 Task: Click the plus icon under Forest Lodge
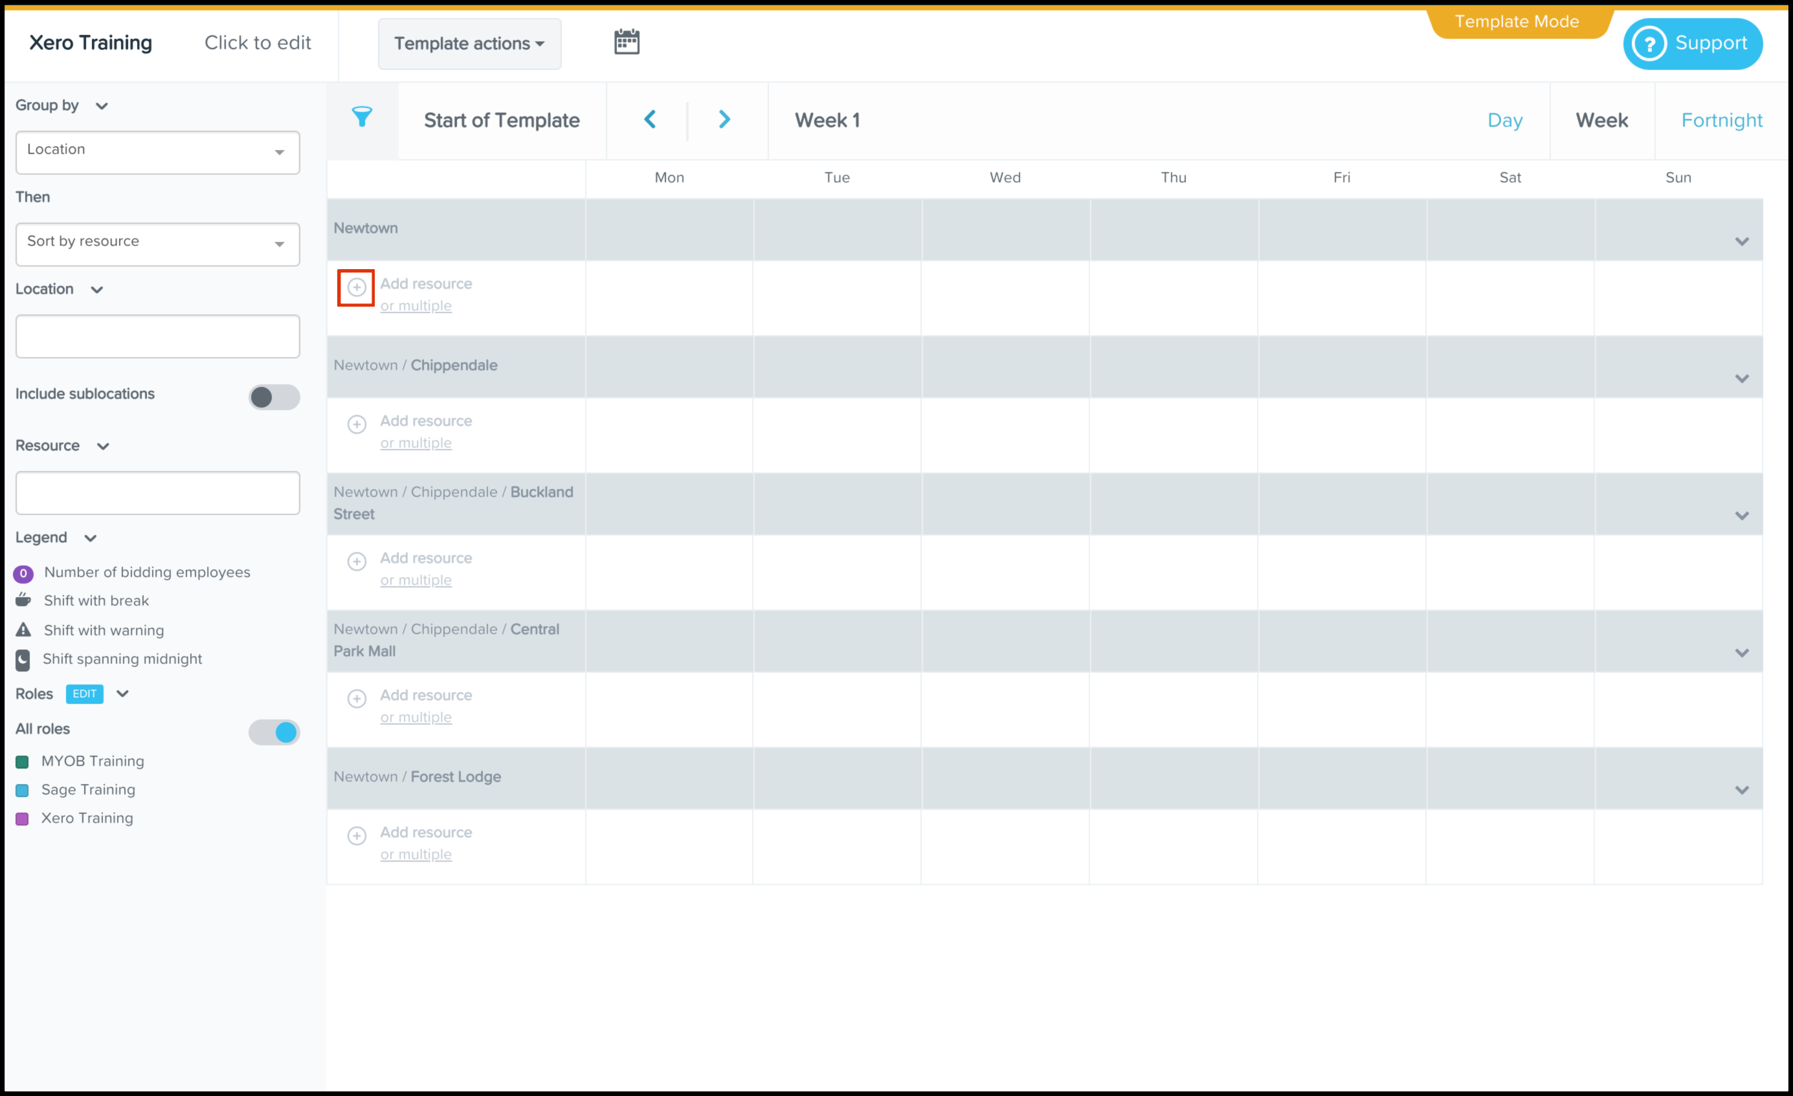coord(357,836)
